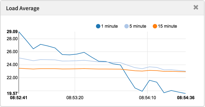The height and width of the screenshot is (107, 205).
Task: Click the 19.57 minimum y-axis label
Action: tap(12, 93)
